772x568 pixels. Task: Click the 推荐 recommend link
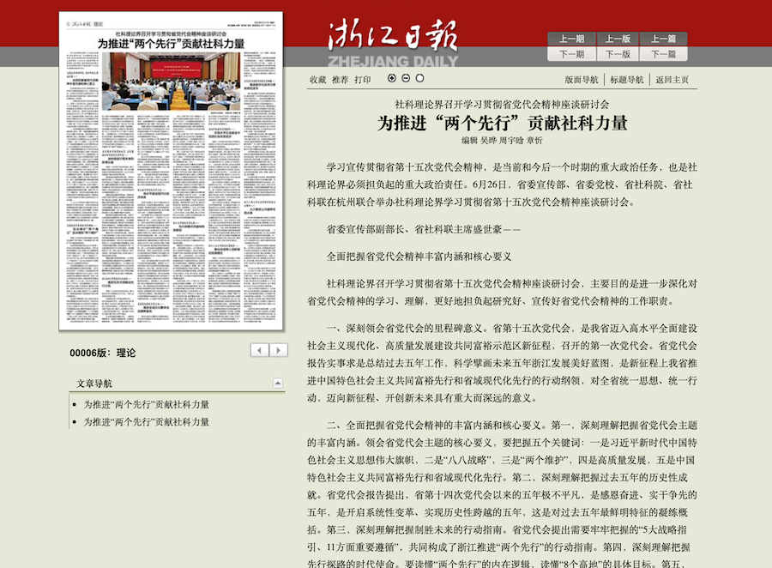pos(340,80)
